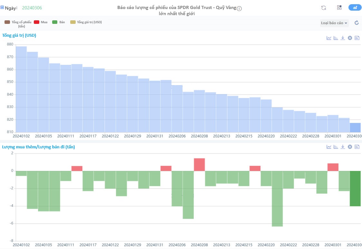This screenshot has height=249, width=362.
Task: Toggle the Bán legend series
Action: (59, 22)
